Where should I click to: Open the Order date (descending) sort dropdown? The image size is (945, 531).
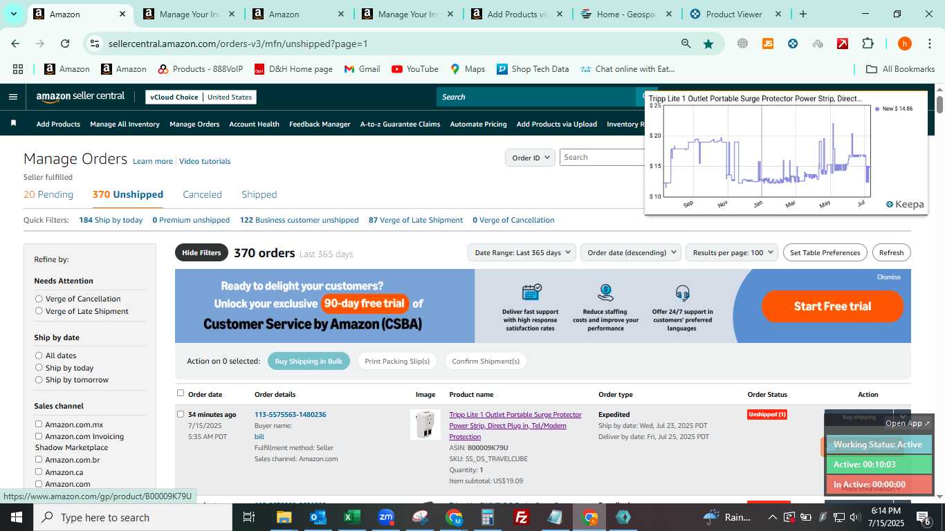(631, 252)
